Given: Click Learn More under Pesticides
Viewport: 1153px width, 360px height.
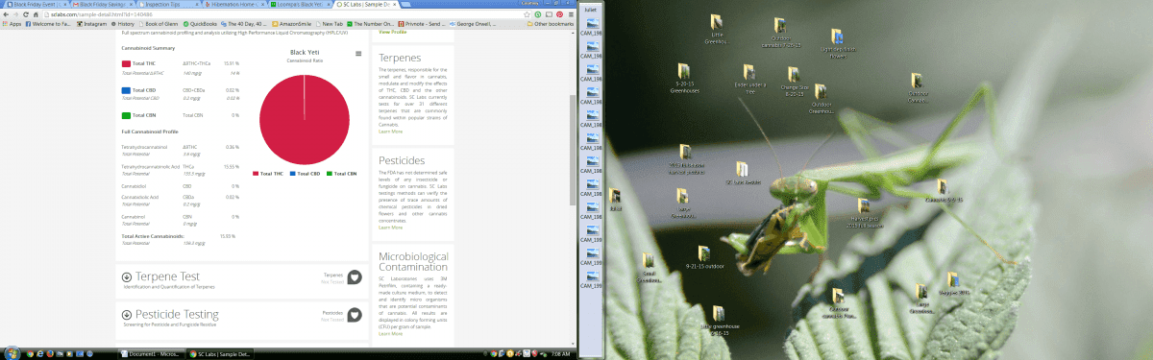Looking at the screenshot, I should (390, 228).
